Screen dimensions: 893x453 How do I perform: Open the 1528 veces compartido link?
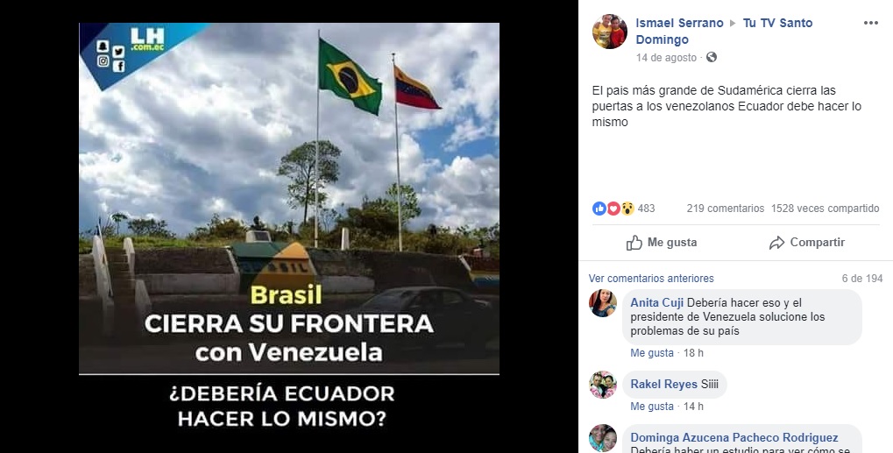pyautogui.click(x=826, y=209)
